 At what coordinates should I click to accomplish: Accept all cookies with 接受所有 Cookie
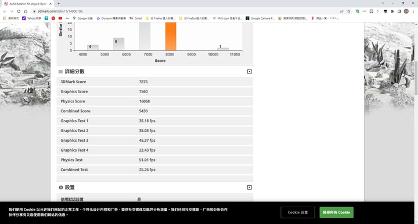coord(336,212)
